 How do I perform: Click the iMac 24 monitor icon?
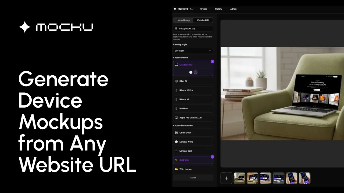click(x=176, y=81)
